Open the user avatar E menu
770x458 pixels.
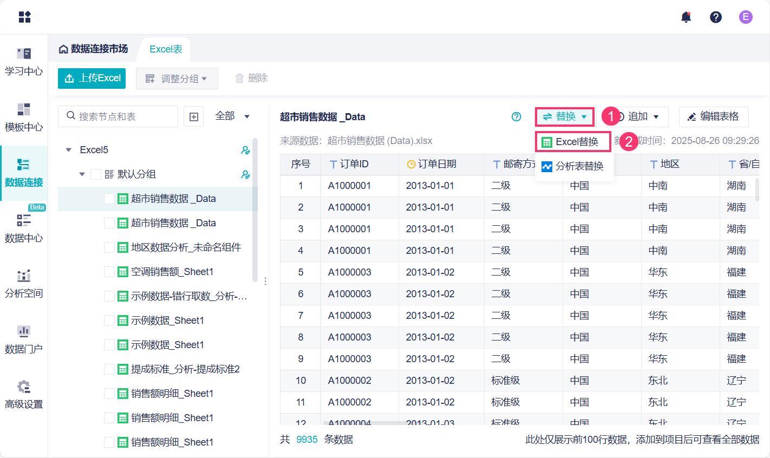(x=746, y=17)
